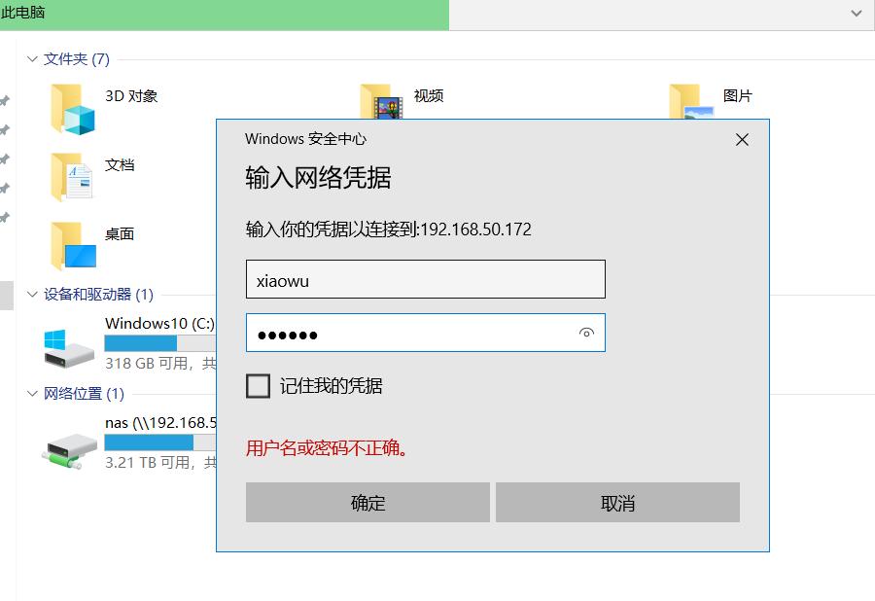Collapse the 文件夹 (7) section
Image resolution: width=875 pixels, height=601 pixels.
tap(33, 59)
